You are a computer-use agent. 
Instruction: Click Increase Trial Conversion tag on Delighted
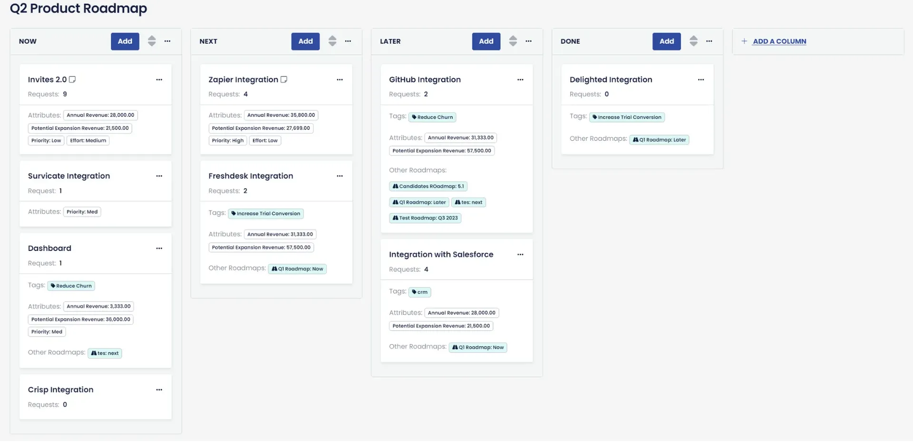tap(627, 117)
